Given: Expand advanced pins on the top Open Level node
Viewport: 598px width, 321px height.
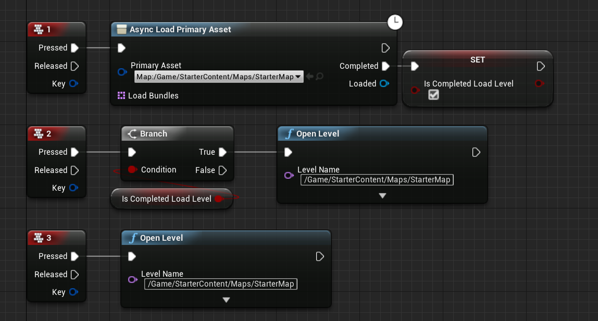Looking at the screenshot, I should 383,195.
